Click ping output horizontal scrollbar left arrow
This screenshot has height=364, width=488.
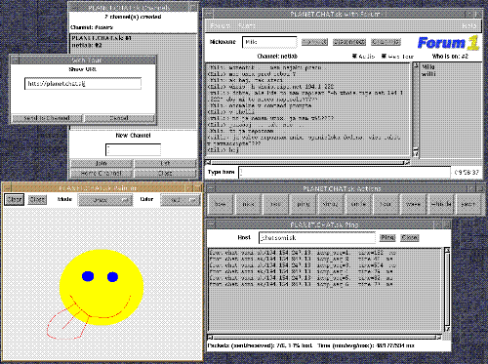pyautogui.click(x=211, y=338)
